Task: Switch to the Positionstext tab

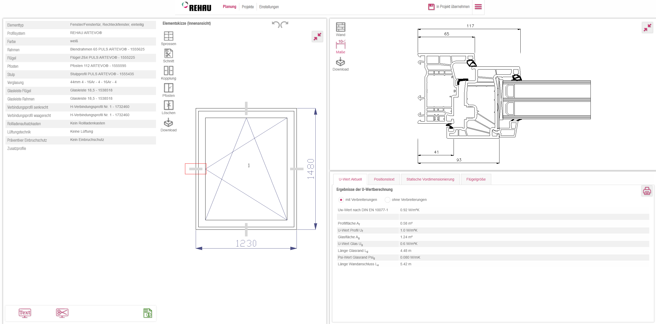Action: (384, 179)
